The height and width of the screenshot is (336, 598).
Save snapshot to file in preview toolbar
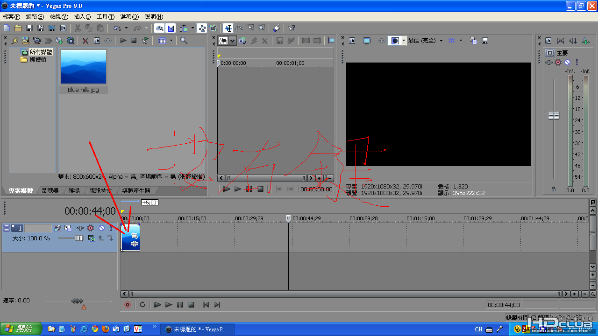[484, 41]
